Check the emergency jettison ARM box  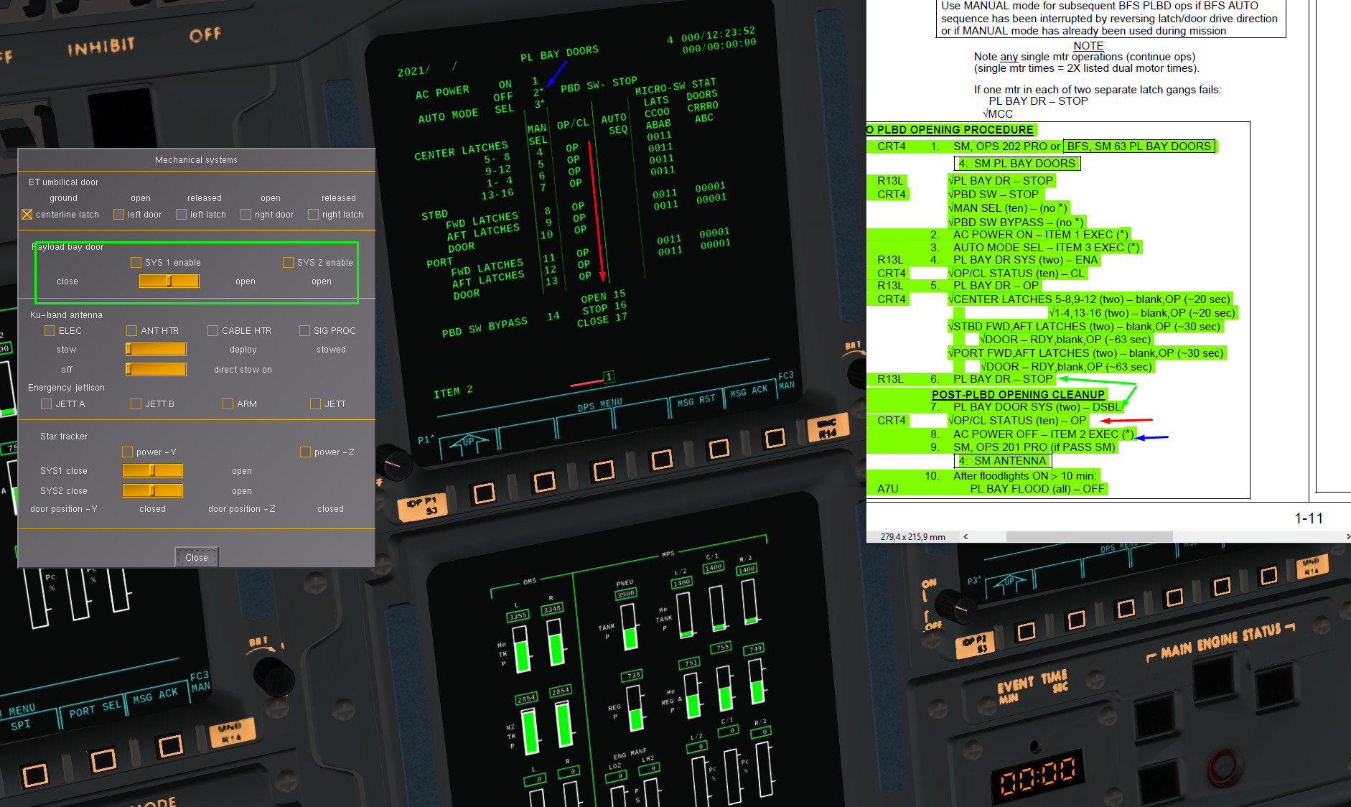[228, 403]
